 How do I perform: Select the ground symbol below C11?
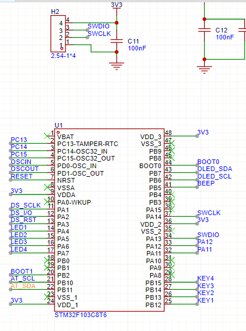coord(117,66)
